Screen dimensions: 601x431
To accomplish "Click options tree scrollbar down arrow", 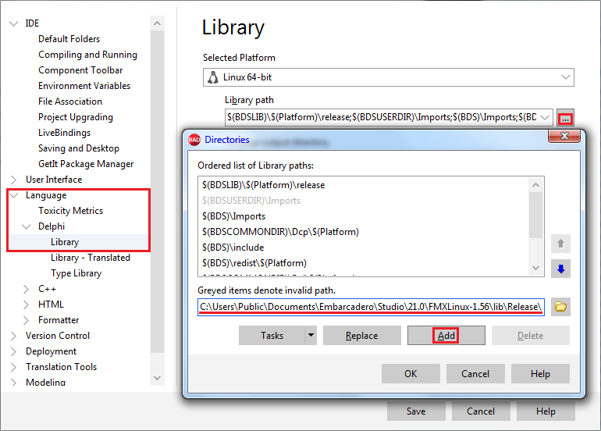I will pyautogui.click(x=157, y=378).
